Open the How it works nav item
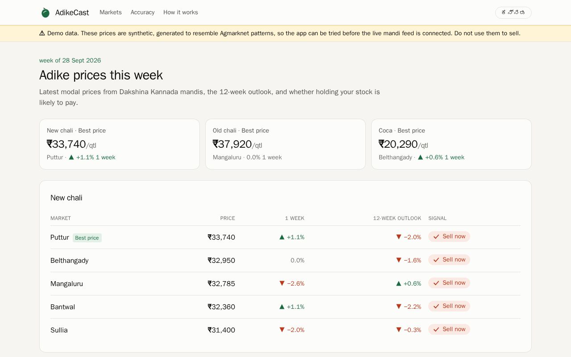Screen dimensions: 571x357 click(181, 12)
